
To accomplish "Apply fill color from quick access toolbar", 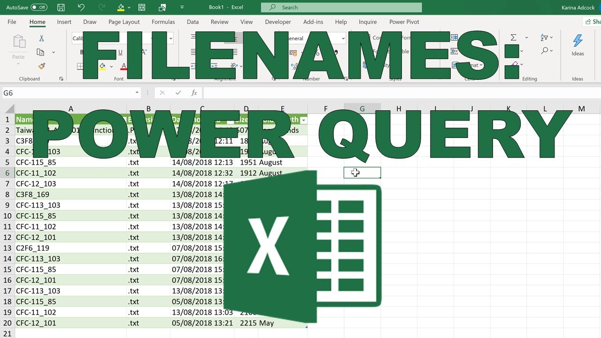I will point(121,8).
